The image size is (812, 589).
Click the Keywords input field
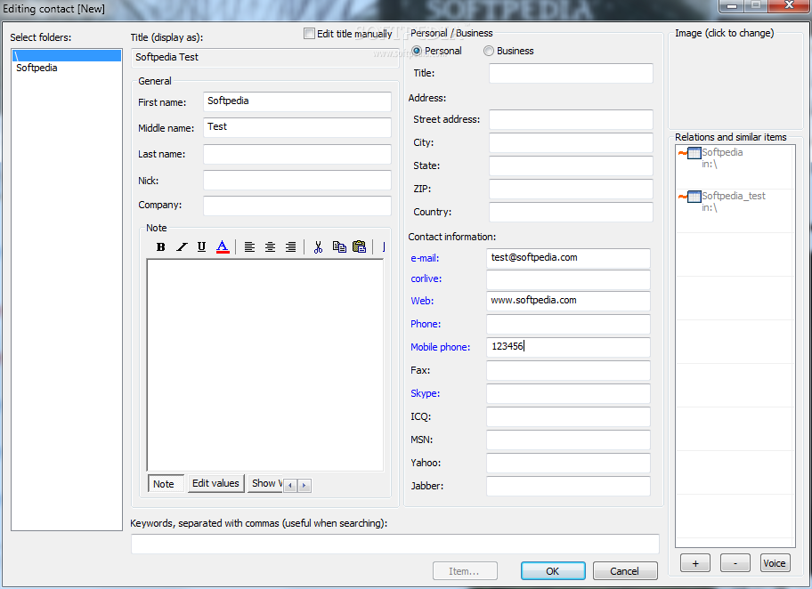tap(395, 544)
